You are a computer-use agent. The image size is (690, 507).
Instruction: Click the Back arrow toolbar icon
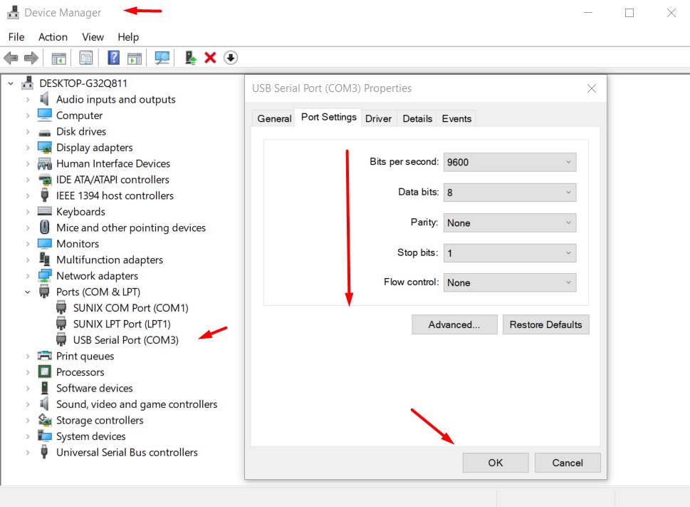[11, 58]
